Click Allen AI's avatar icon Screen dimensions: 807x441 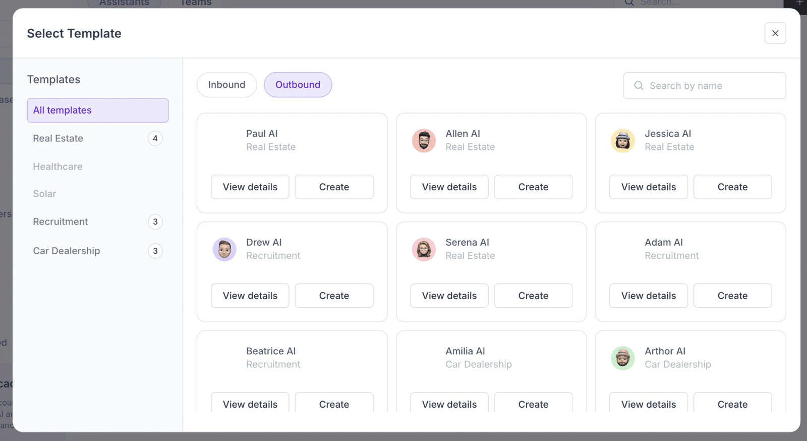coord(424,140)
